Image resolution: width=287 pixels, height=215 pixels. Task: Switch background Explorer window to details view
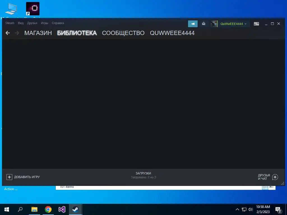265,187
